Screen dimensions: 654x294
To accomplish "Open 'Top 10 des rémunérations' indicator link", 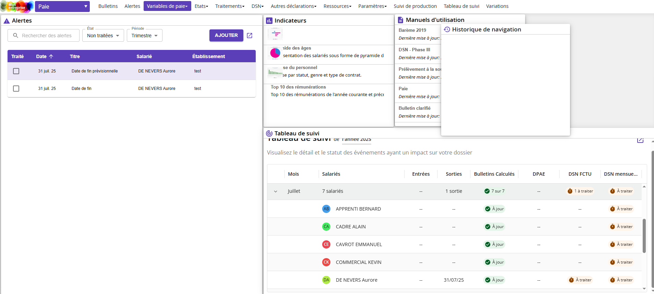I will pyautogui.click(x=298, y=87).
